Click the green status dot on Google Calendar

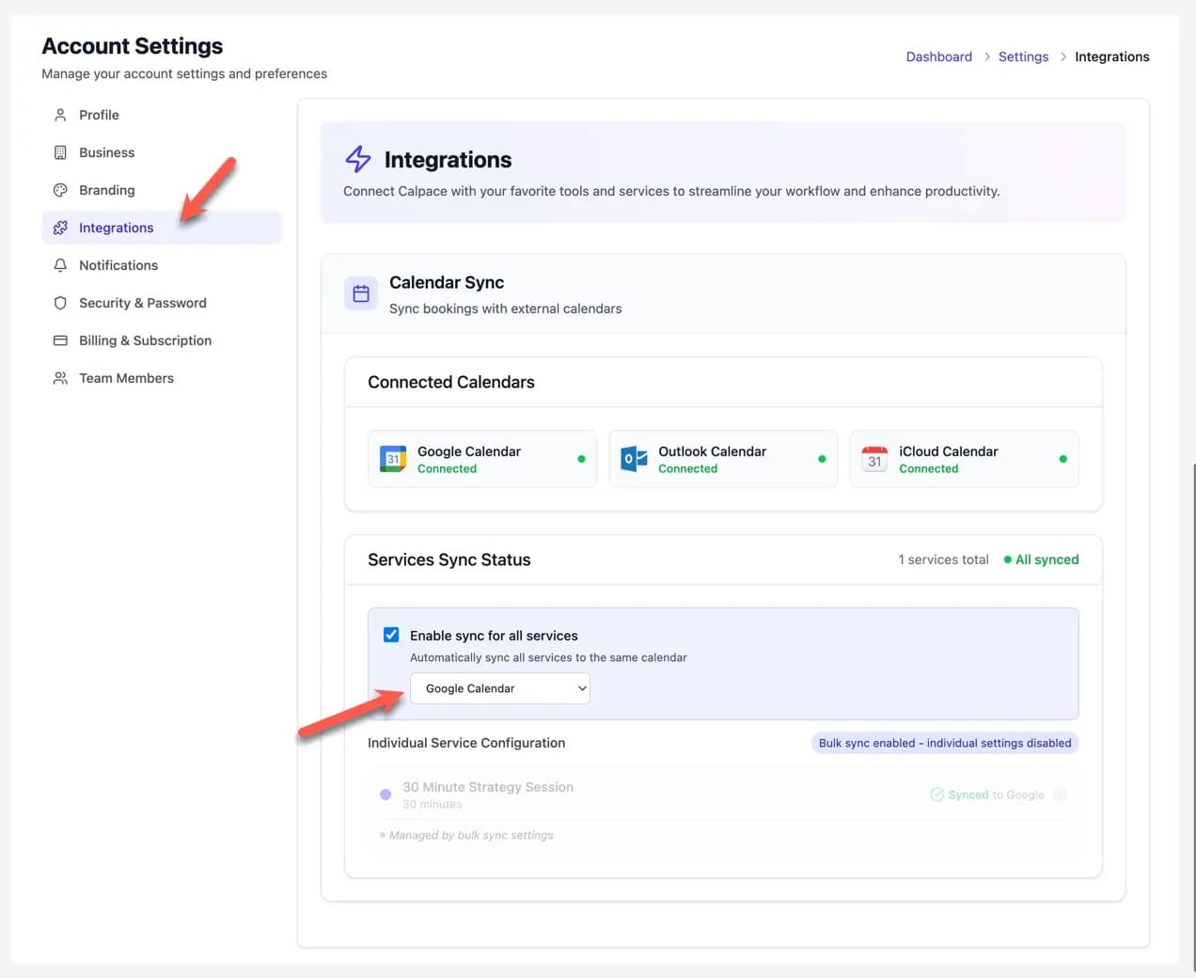coord(581,459)
